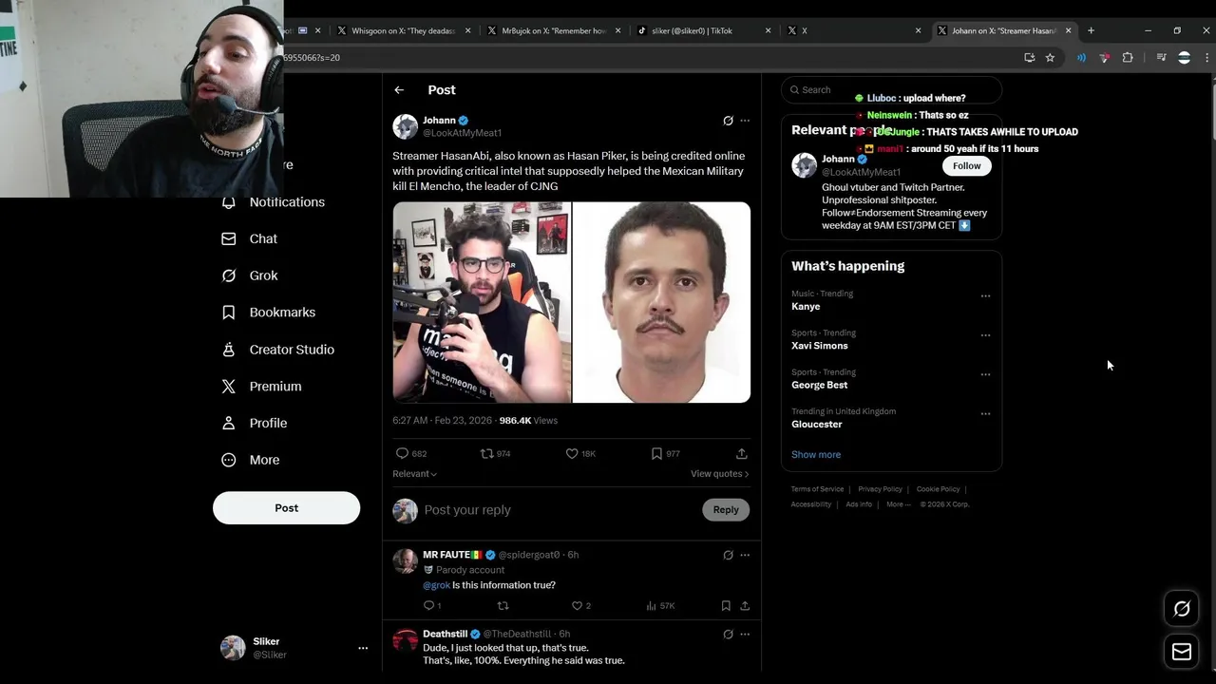
Task: Open three-dot menu on MR FAUTE's comment
Action: (745, 555)
